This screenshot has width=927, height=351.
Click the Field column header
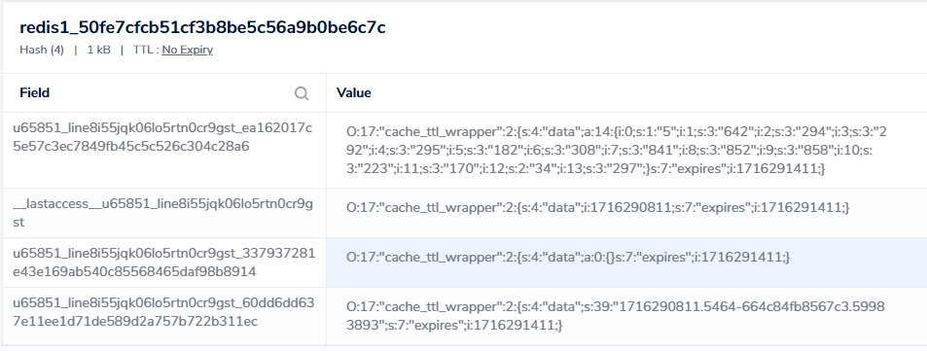pos(35,92)
